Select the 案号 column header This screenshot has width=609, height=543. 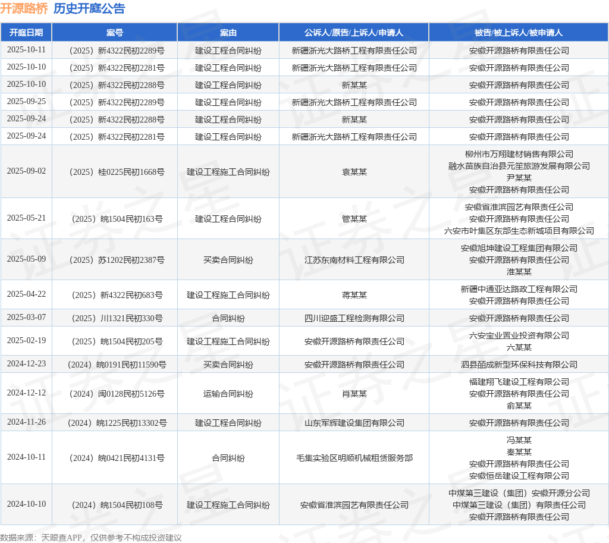[x=115, y=33]
